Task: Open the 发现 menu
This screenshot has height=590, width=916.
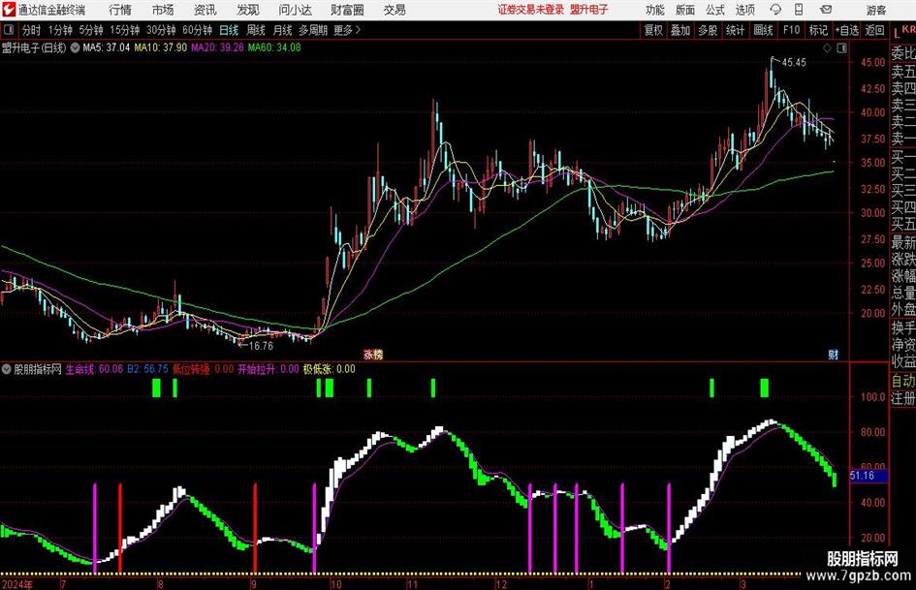Action: [x=248, y=10]
